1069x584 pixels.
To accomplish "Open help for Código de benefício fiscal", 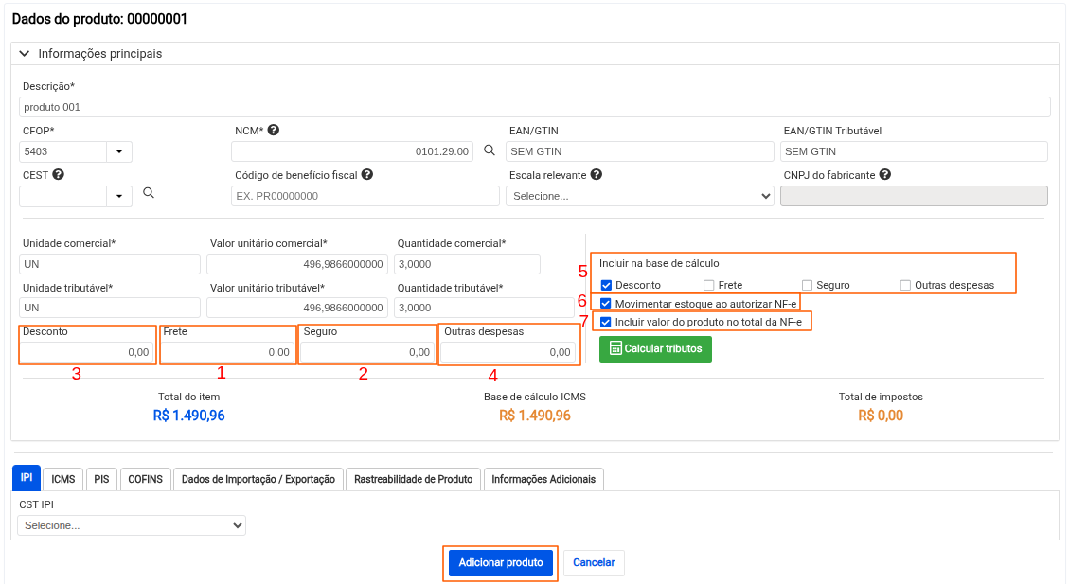I will pos(367,175).
